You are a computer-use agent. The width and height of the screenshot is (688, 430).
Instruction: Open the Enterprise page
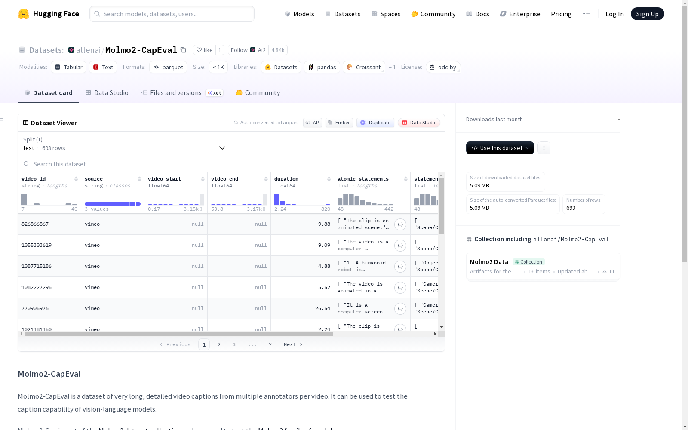click(520, 14)
